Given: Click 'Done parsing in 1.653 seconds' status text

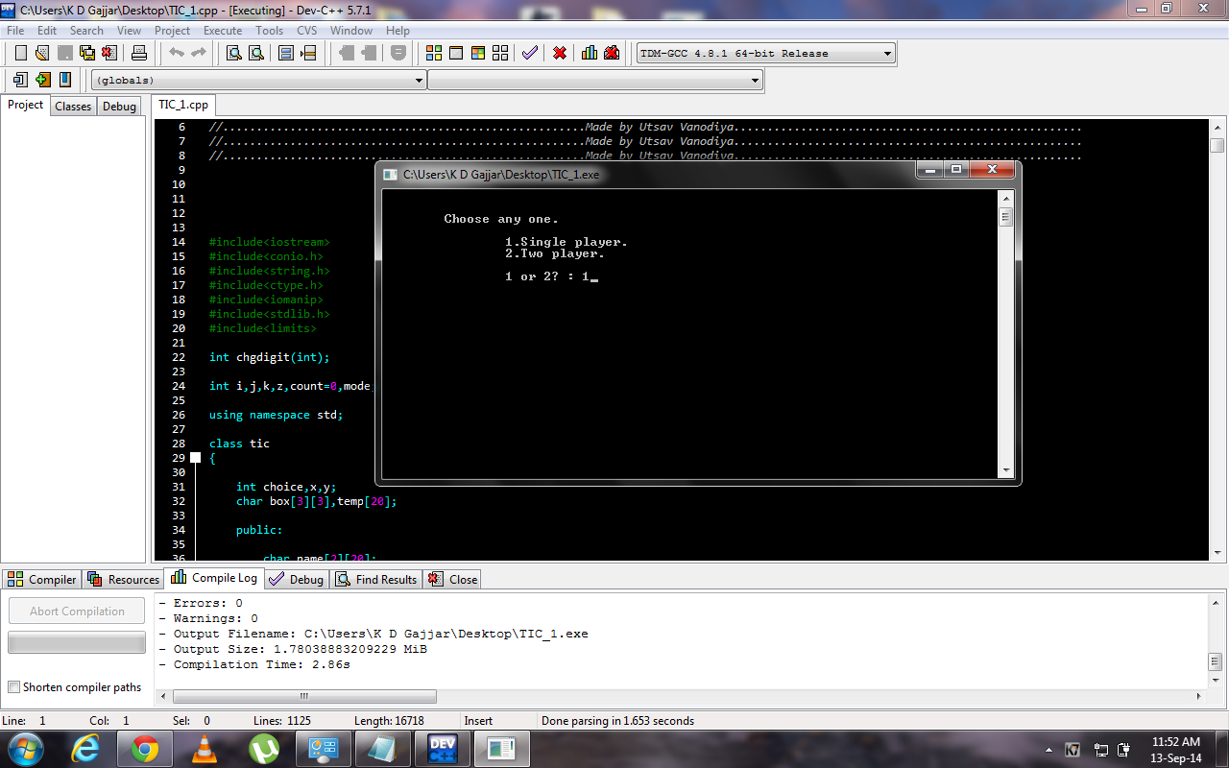Looking at the screenshot, I should click(x=617, y=720).
